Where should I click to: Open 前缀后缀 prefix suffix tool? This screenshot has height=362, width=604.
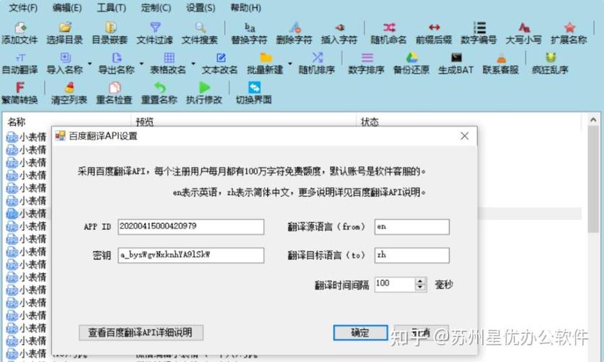[x=434, y=33]
